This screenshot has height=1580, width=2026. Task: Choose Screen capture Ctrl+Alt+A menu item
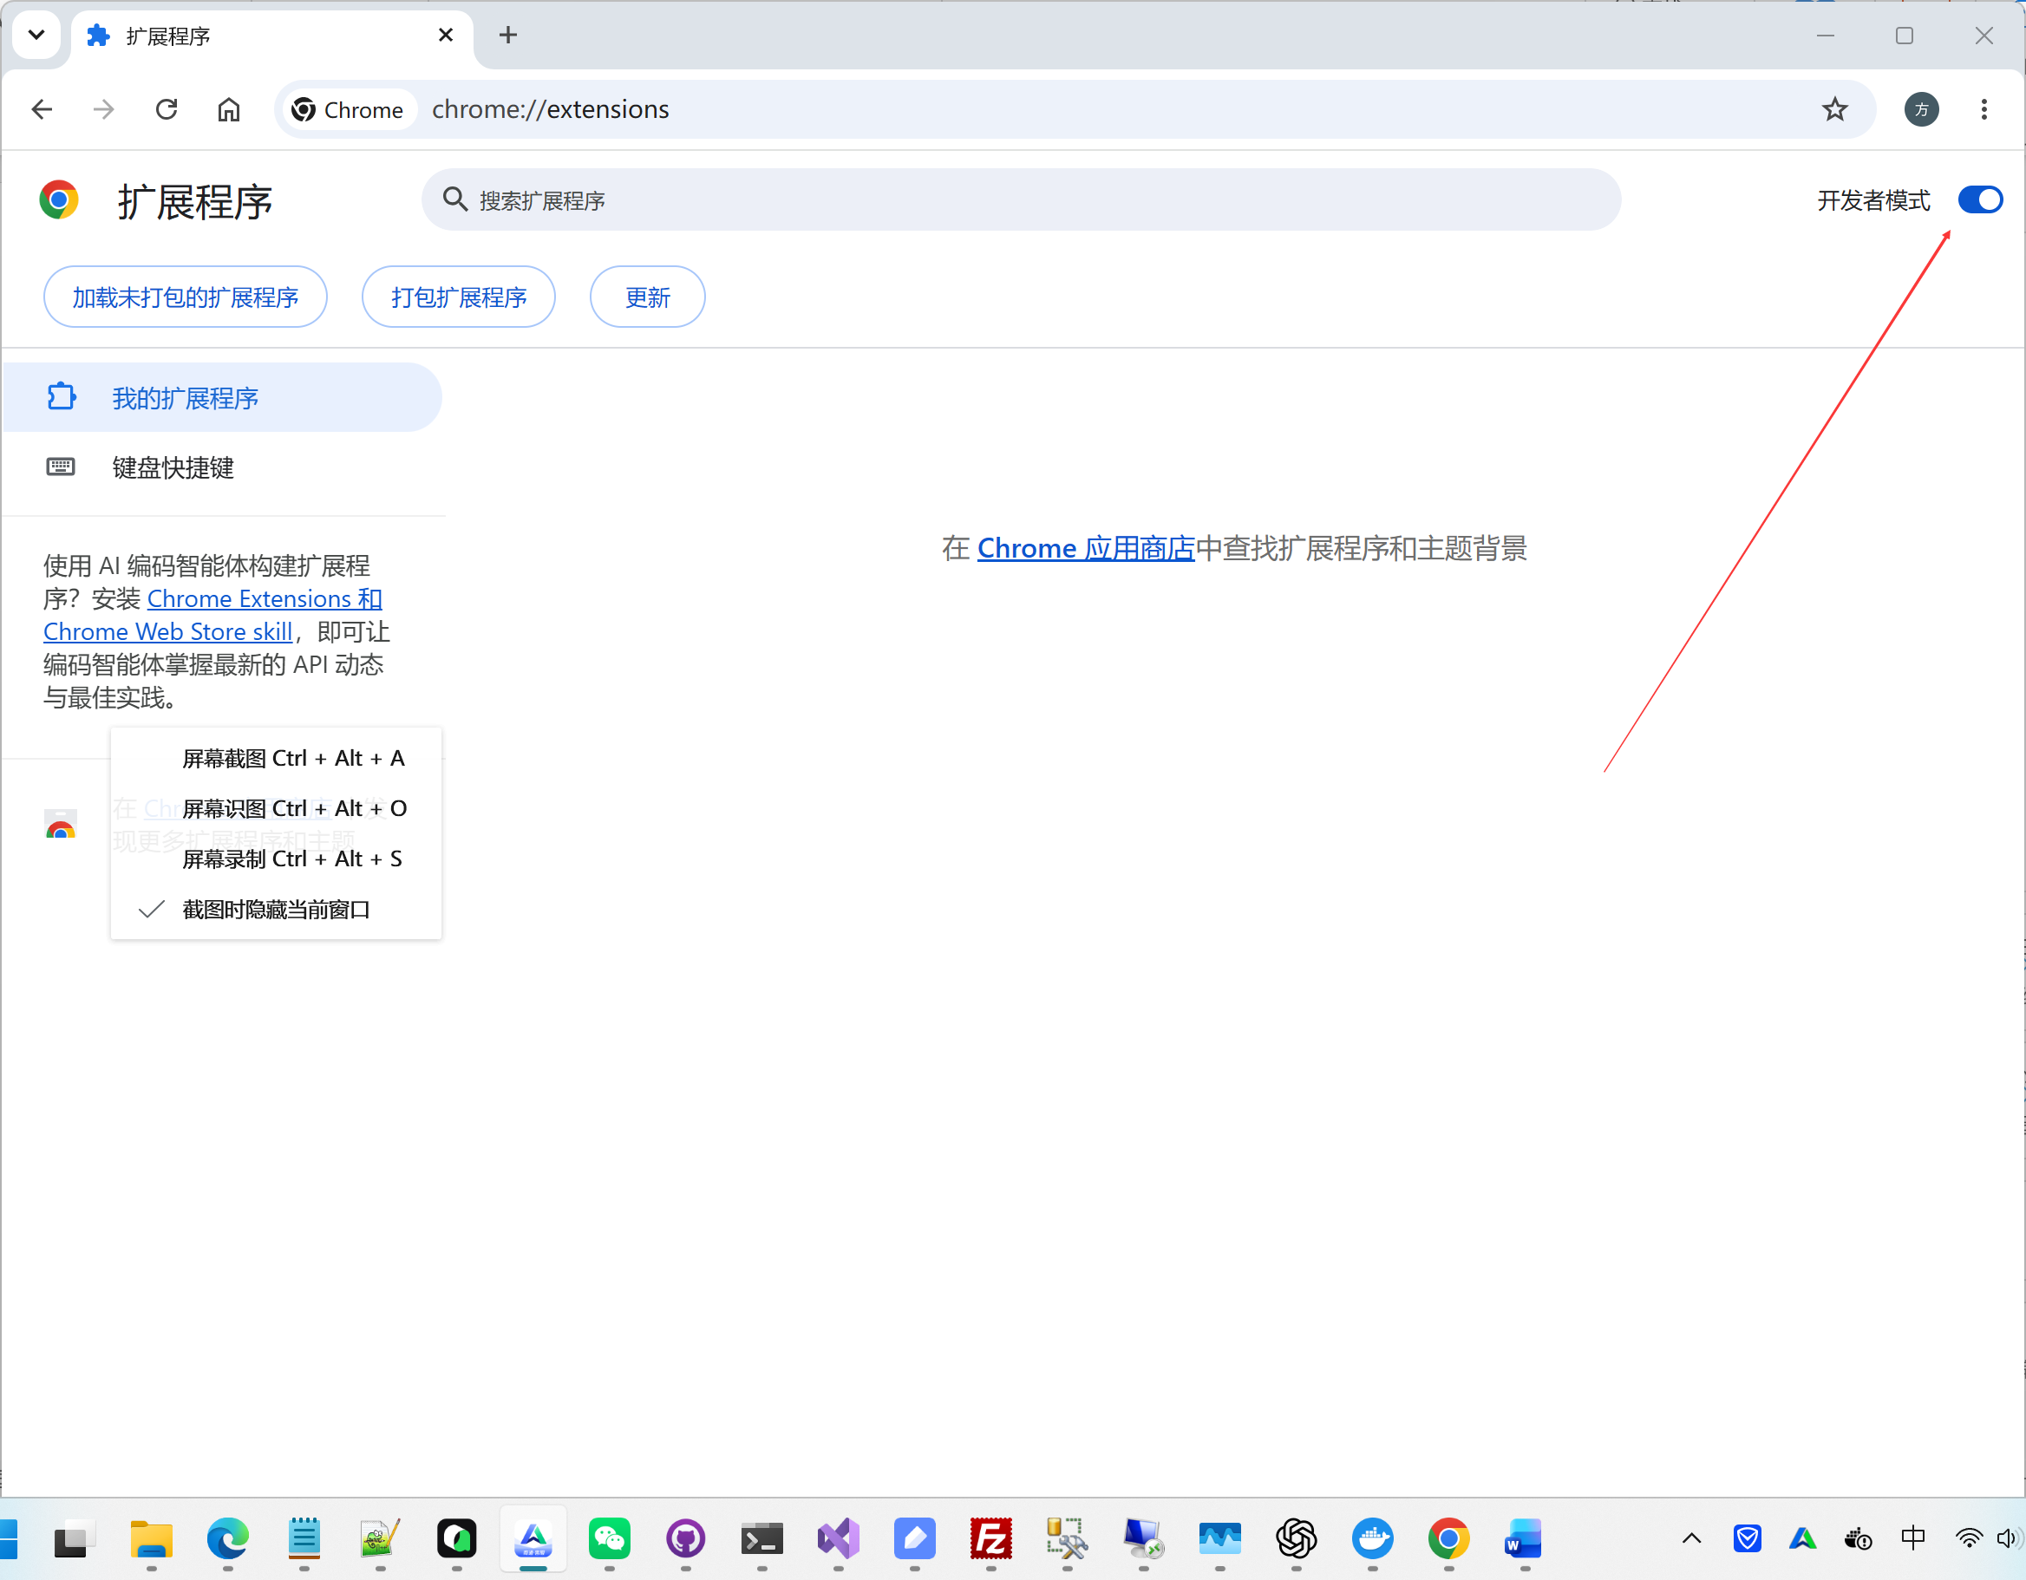pos(277,758)
